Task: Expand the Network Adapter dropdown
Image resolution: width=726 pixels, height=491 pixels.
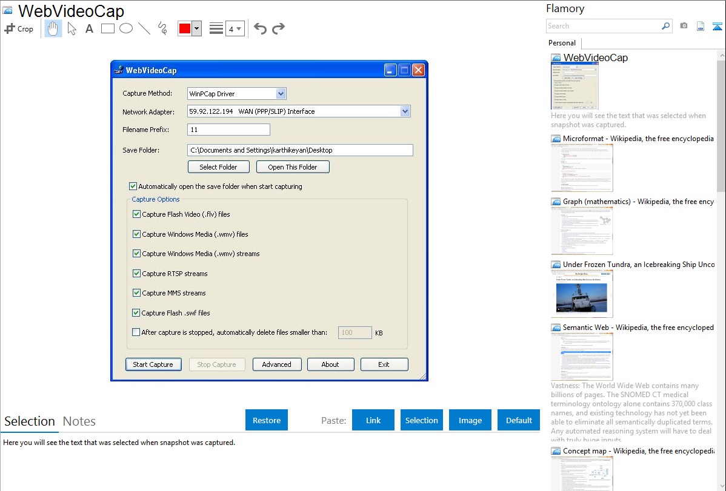Action: [x=405, y=111]
